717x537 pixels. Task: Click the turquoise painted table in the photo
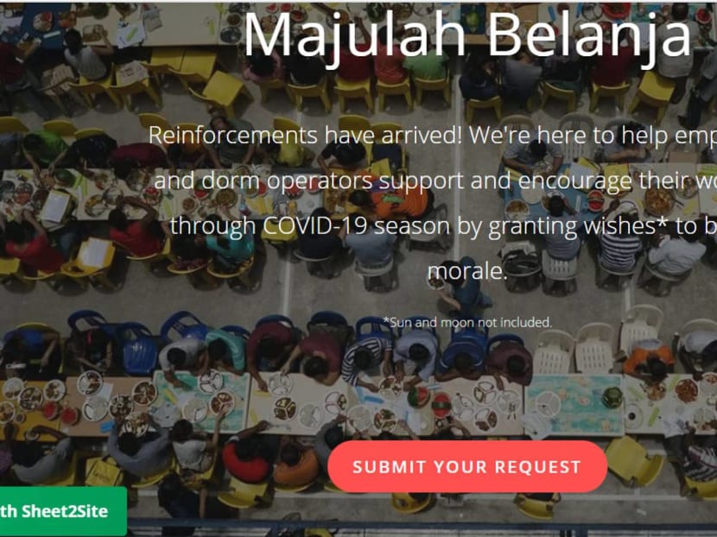point(574,405)
